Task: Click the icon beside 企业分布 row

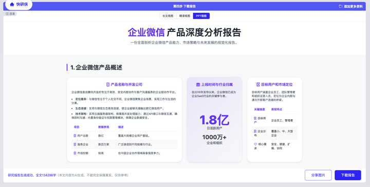Action: [x=255, y=131]
